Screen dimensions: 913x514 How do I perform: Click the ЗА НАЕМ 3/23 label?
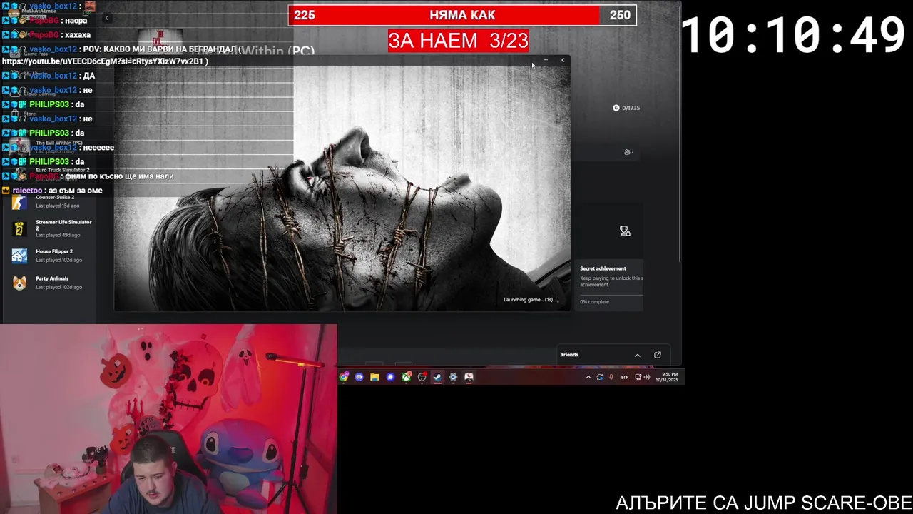[459, 41]
